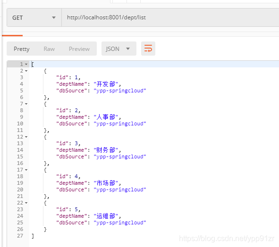Click line number 27 in the gutter
The height and width of the screenshot is (247, 279).
pyautogui.click(x=20, y=236)
